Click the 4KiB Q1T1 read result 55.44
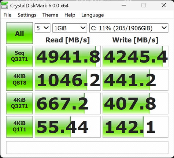Image resolution: width=174 pixels, height=158 pixels. pos(68,127)
